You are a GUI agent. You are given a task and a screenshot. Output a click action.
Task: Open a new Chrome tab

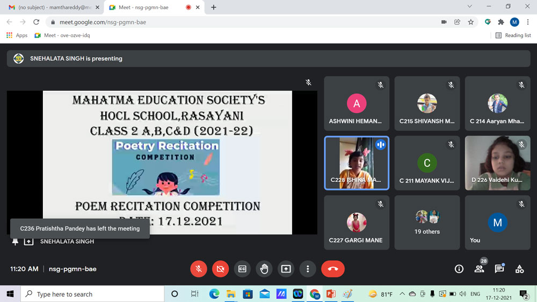click(x=214, y=8)
